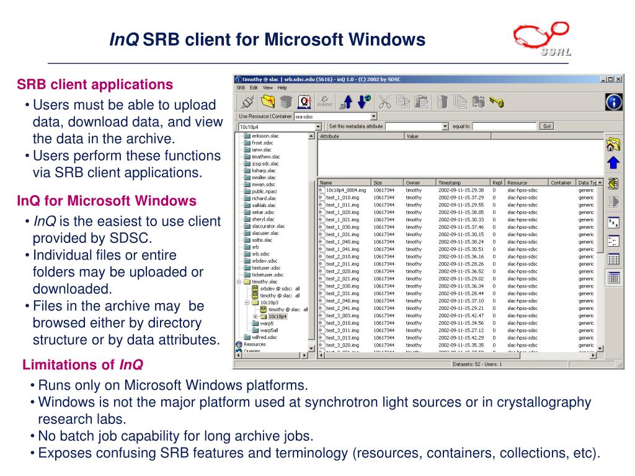This screenshot has height=476, width=635.
Task: Select the mwan.sdsc folder
Action: click(x=263, y=184)
